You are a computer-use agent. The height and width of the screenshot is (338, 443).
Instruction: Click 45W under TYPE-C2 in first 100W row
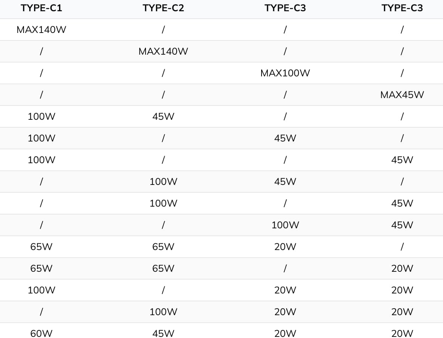click(x=163, y=117)
